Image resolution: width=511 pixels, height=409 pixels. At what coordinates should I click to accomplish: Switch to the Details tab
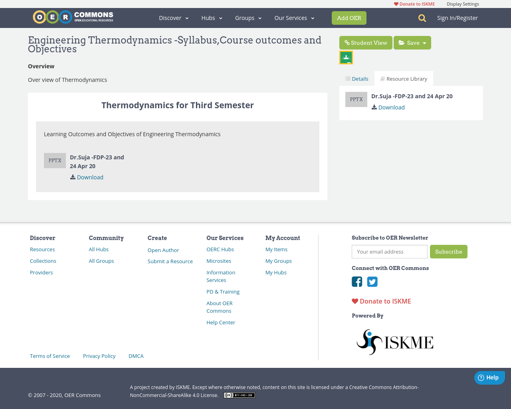pos(357,78)
